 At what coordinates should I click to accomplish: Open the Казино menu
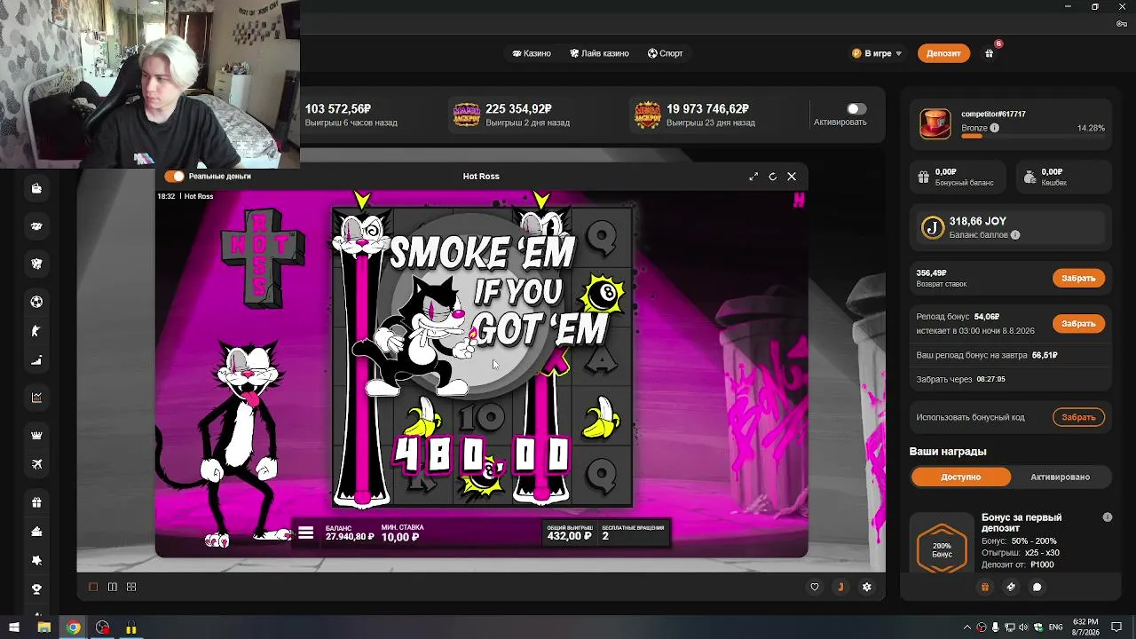click(x=532, y=53)
